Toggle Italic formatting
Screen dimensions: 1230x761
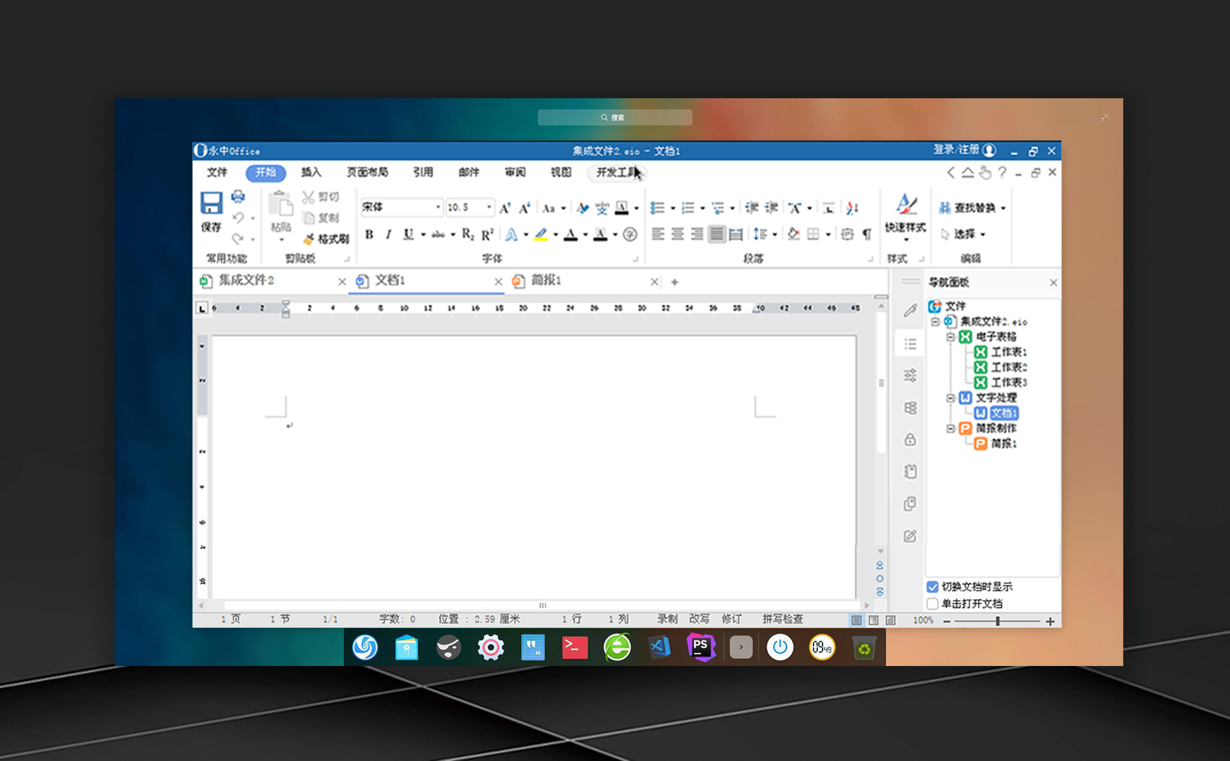[388, 234]
